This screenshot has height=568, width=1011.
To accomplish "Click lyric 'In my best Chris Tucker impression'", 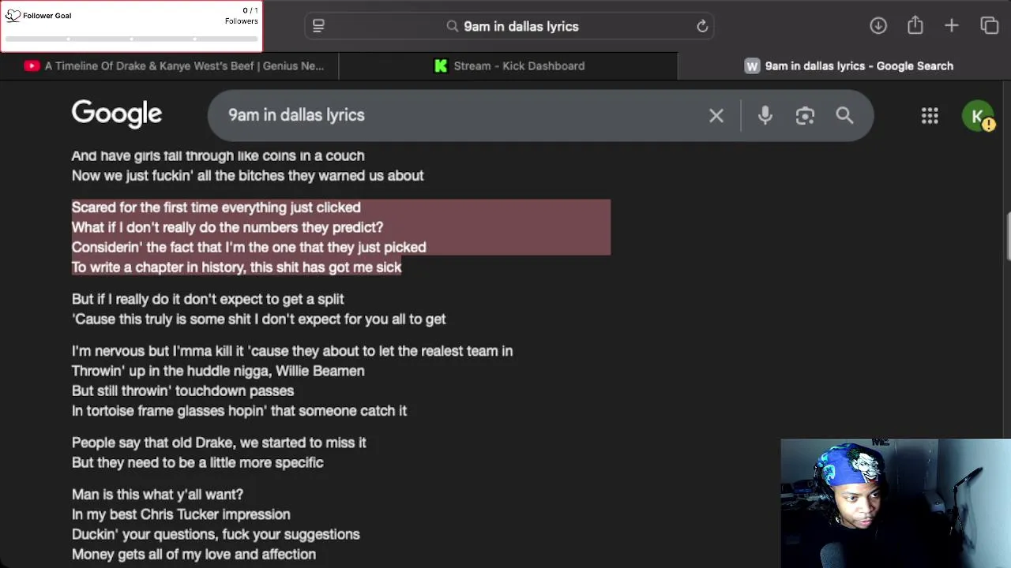I will click(x=181, y=514).
